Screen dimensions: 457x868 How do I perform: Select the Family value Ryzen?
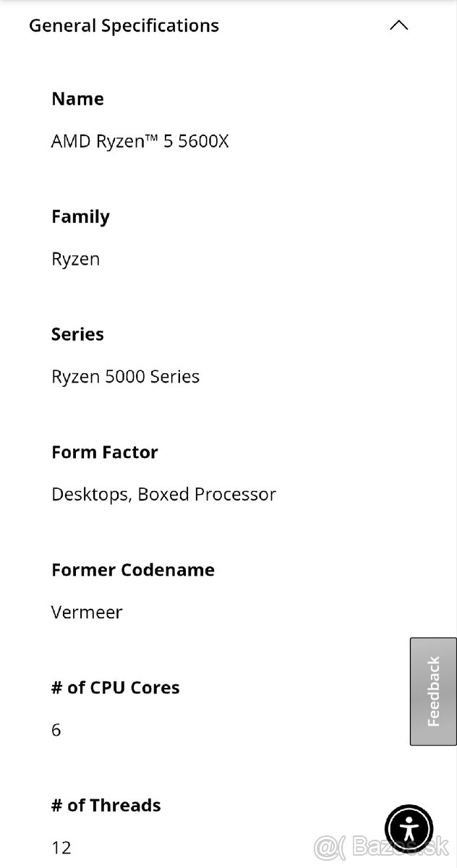click(75, 258)
